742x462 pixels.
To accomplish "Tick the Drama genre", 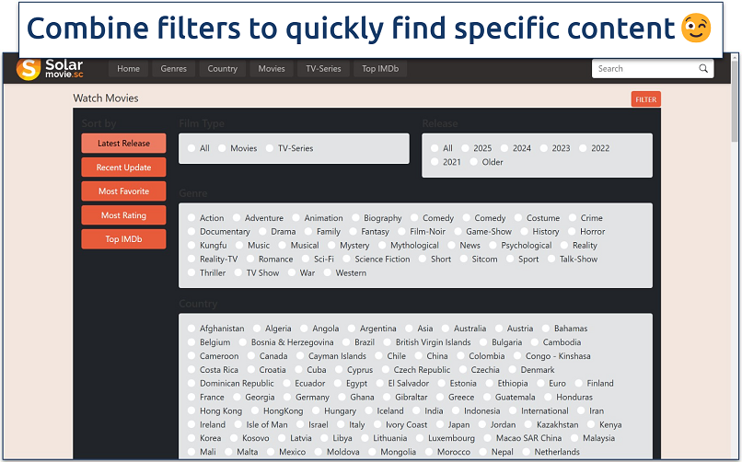I will pos(262,231).
